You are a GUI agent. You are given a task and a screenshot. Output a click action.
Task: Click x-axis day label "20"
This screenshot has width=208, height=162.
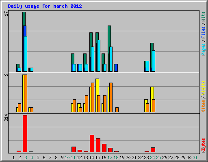coord(128,158)
